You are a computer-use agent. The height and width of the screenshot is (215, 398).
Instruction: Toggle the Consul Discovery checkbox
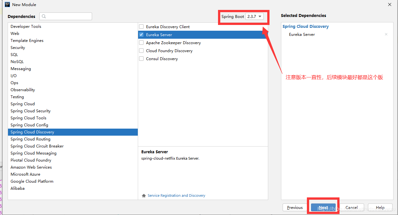pyautogui.click(x=141, y=59)
